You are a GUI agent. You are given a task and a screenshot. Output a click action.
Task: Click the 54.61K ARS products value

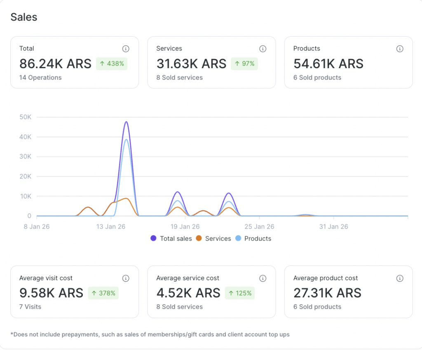pos(328,64)
